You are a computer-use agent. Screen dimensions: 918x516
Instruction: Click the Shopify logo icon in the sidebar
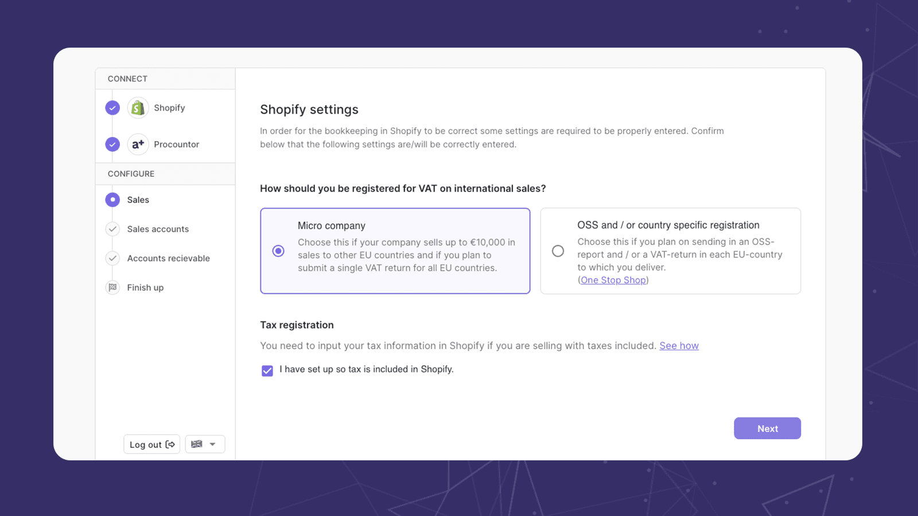137,108
